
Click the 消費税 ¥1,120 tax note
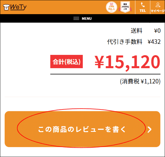140,81
